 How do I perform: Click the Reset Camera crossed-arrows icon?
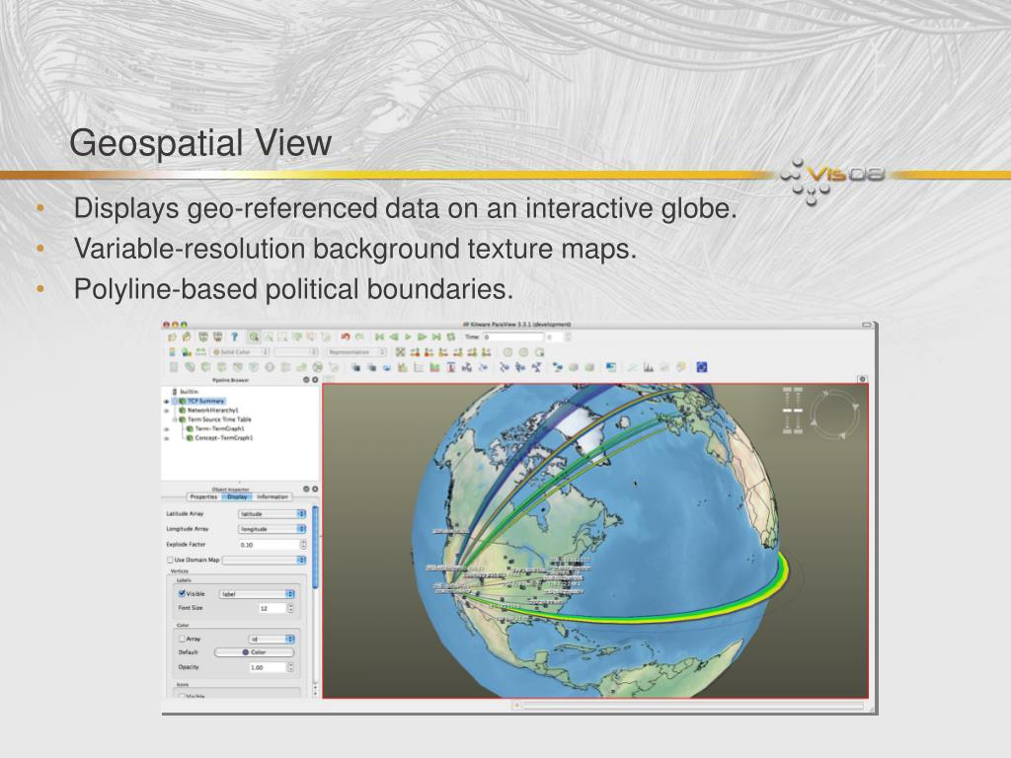pos(401,352)
